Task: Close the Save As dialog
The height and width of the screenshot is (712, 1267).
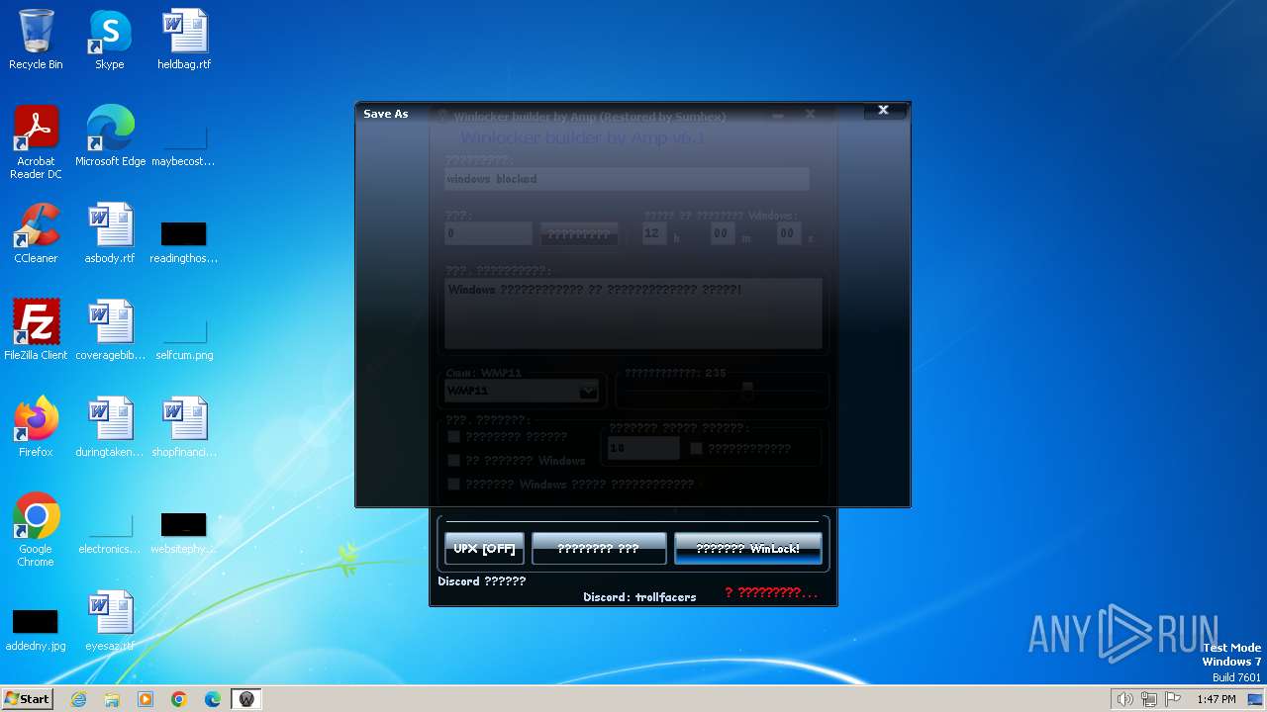Action: [884, 110]
